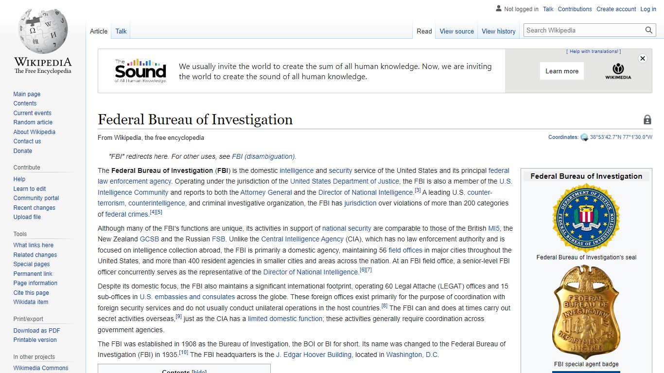664x373 pixels.
Task: Go to Main page in sidebar
Action: (27, 94)
